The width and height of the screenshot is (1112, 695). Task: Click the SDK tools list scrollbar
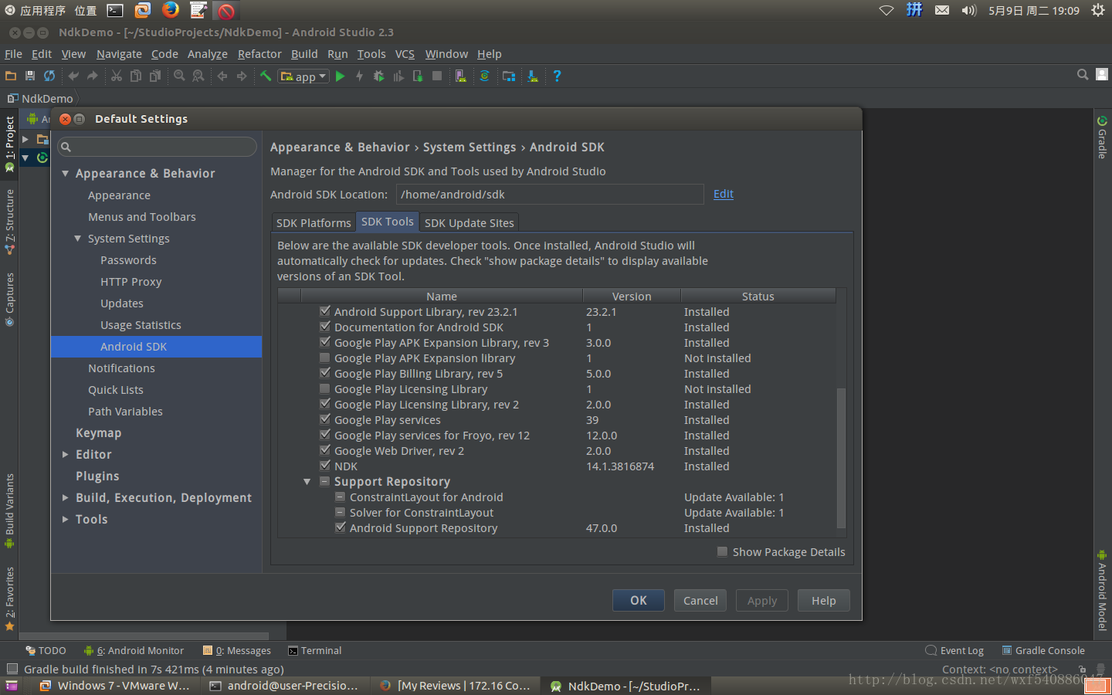(841, 457)
